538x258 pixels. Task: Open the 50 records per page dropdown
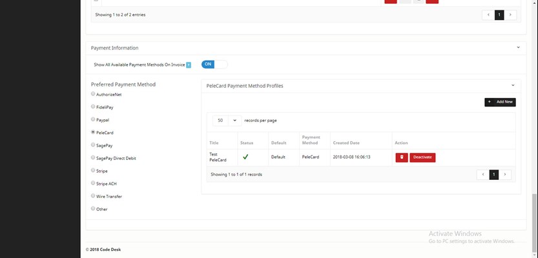pyautogui.click(x=227, y=121)
